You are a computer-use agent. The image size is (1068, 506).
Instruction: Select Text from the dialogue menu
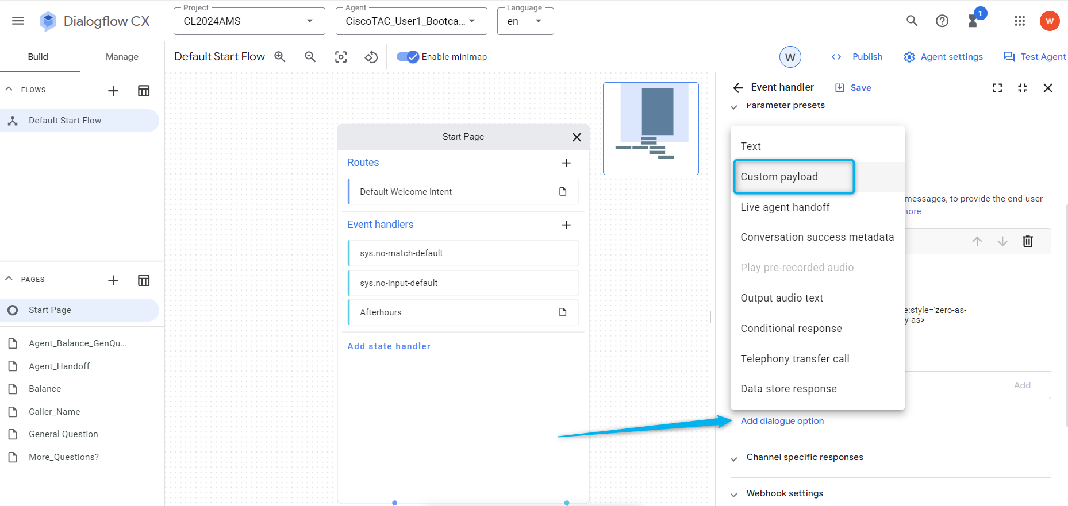pyautogui.click(x=817, y=146)
